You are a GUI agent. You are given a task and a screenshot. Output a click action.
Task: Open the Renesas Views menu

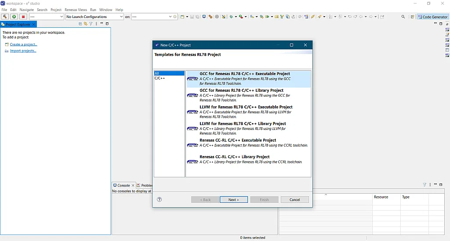76,10
